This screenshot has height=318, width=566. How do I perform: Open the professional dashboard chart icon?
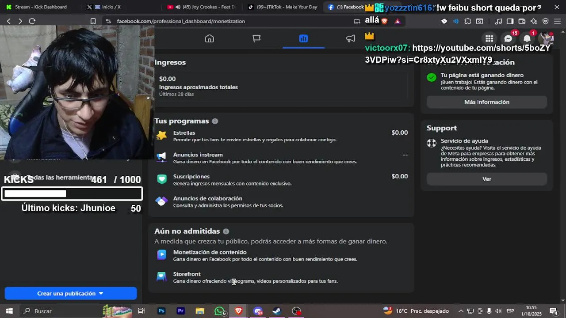(303, 38)
